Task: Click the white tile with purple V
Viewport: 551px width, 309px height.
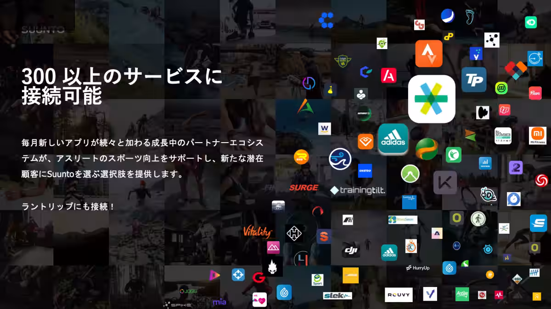Action: [x=430, y=294]
